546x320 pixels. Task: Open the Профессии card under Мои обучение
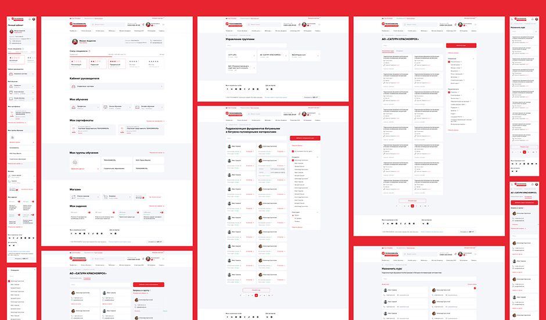point(84,107)
